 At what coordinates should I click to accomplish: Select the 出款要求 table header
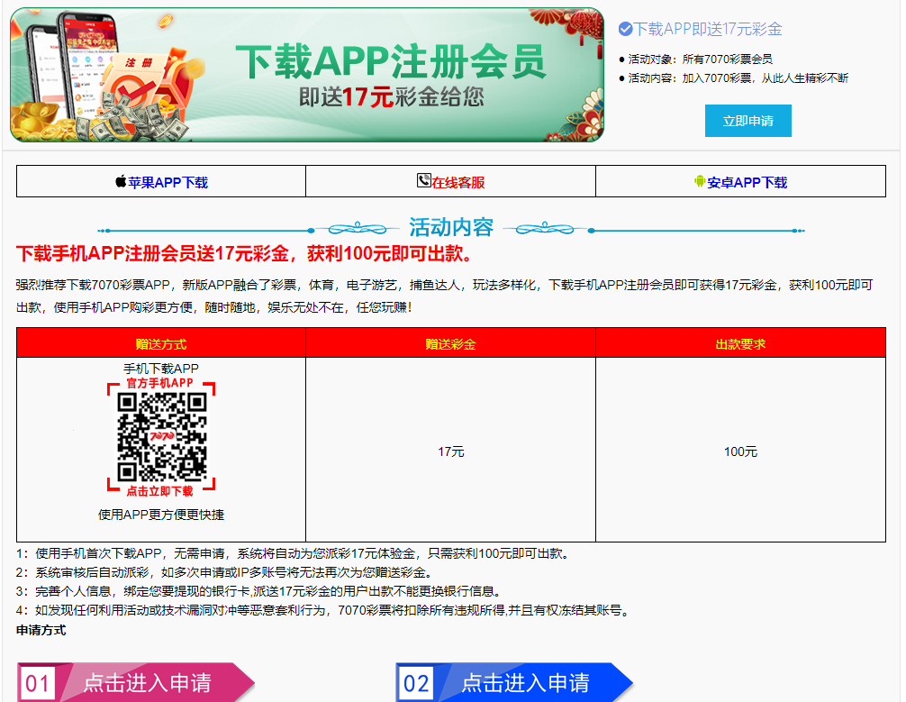click(740, 344)
